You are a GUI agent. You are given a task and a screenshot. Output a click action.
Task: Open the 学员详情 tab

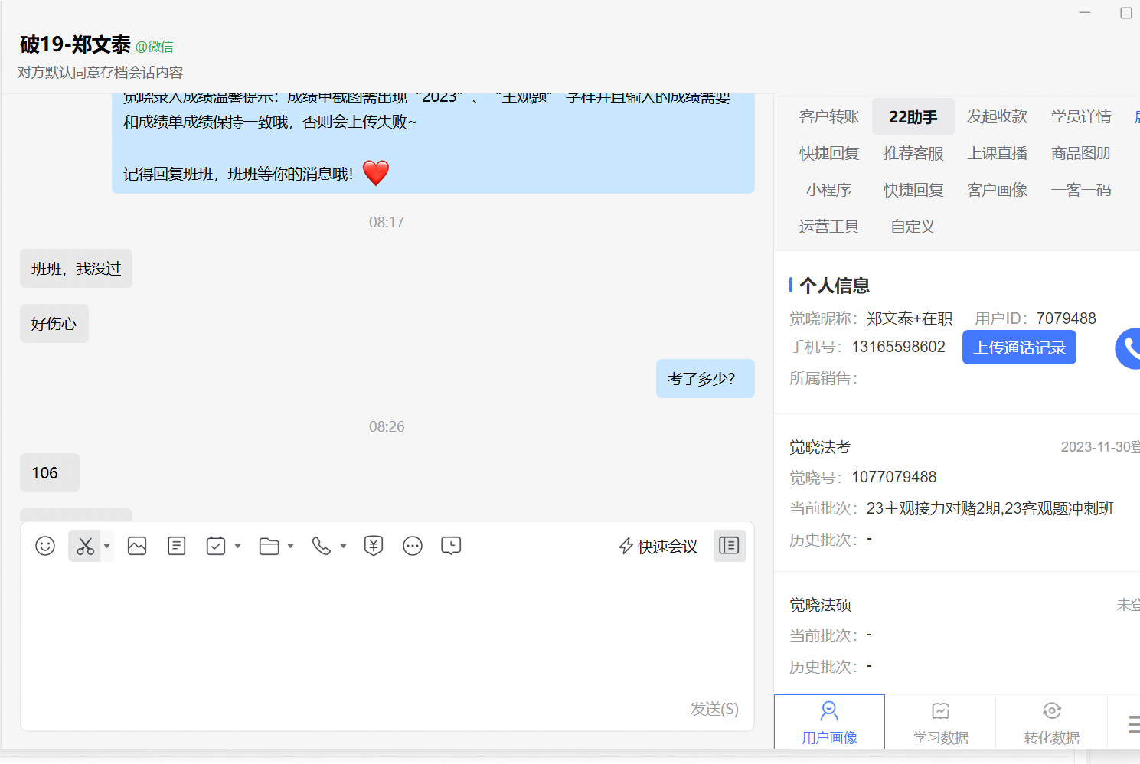(x=1081, y=116)
